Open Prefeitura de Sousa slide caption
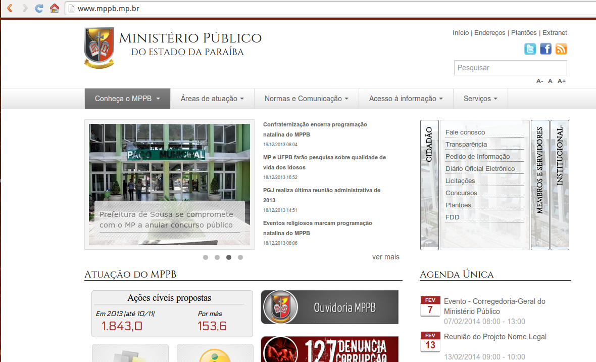Image resolution: width=596 pixels, height=362 pixels. (167, 219)
